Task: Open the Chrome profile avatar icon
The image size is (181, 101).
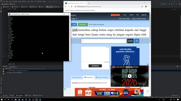Action: pos(146,7)
